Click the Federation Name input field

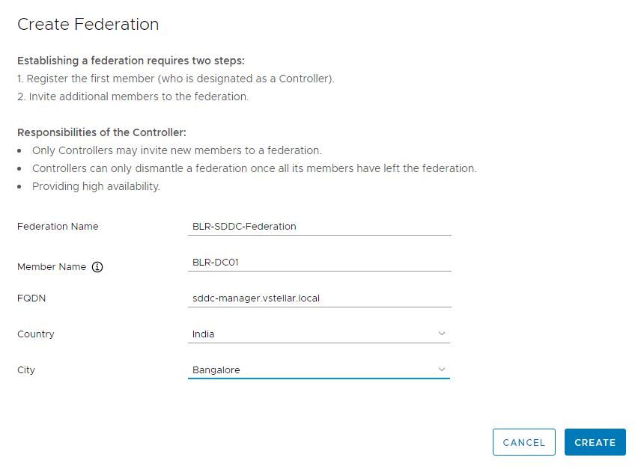pyautogui.click(x=320, y=226)
